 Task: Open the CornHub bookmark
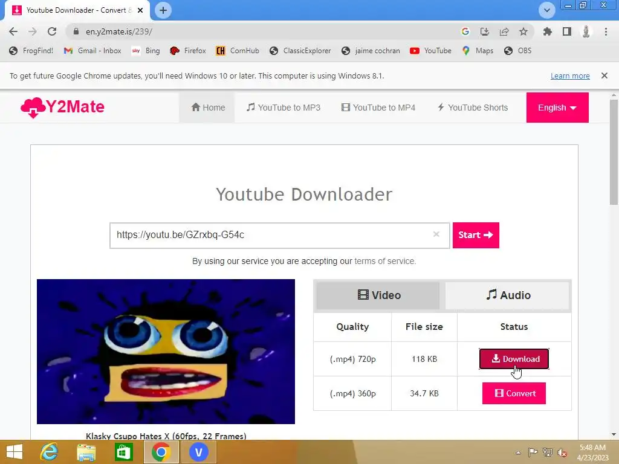click(238, 51)
